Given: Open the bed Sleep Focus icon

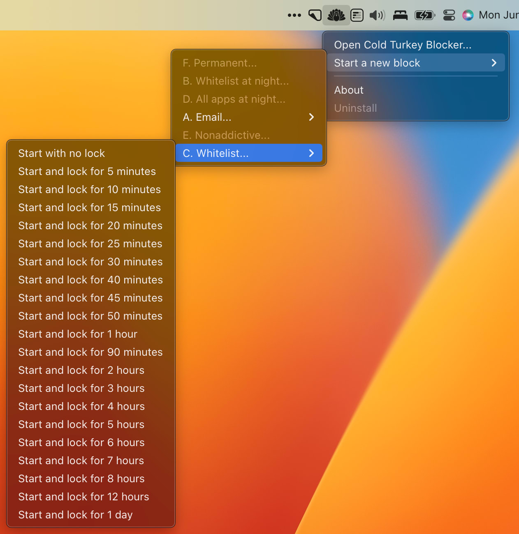Looking at the screenshot, I should pos(400,15).
